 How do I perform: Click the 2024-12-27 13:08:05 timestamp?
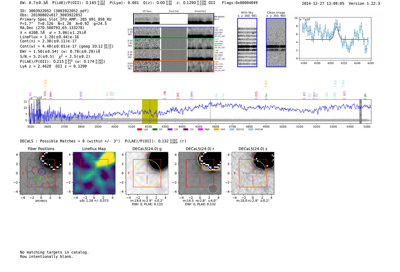tap(323, 3)
